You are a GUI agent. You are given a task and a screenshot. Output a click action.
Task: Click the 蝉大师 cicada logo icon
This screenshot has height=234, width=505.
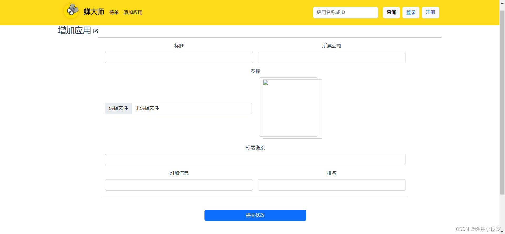pos(72,11)
